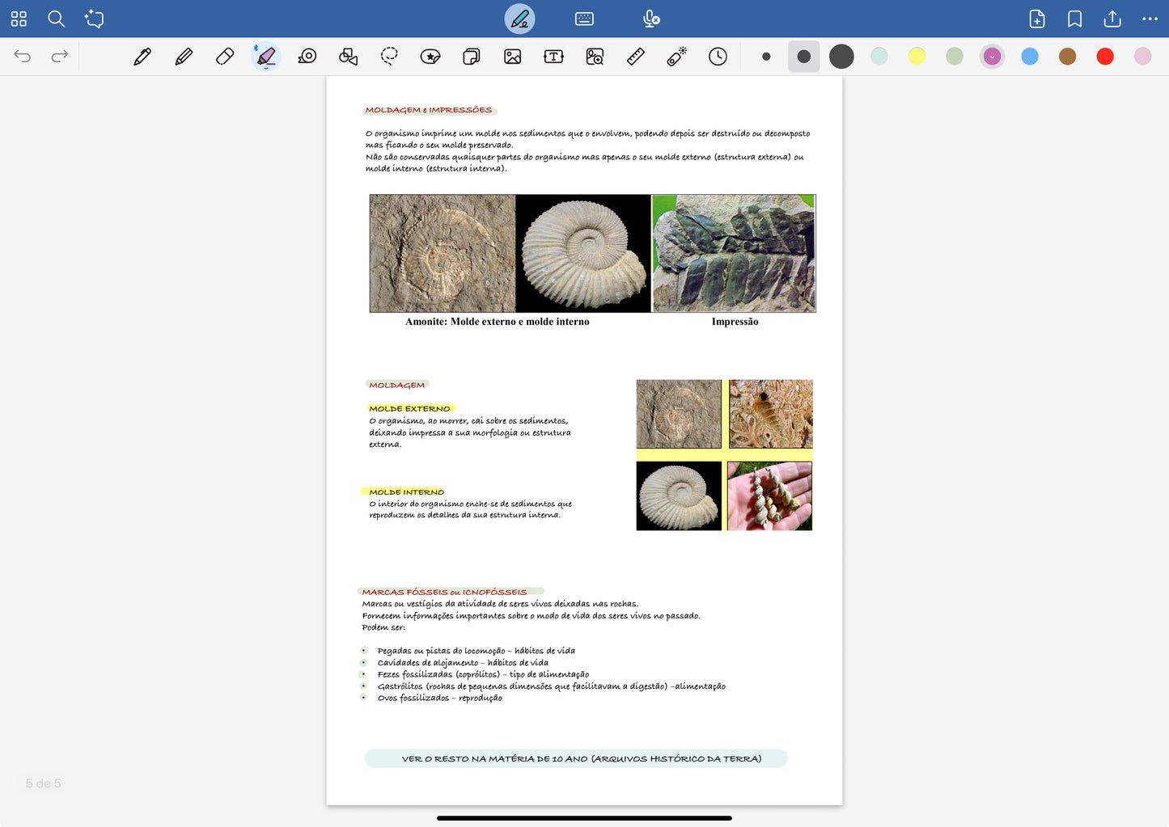Bookmark the current page
The image size is (1169, 827).
1074,19
